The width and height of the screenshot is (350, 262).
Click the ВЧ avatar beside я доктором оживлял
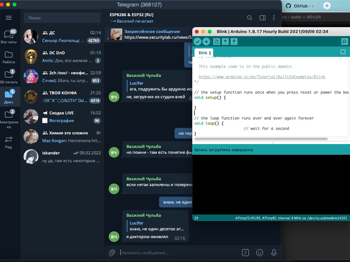click(x=114, y=236)
